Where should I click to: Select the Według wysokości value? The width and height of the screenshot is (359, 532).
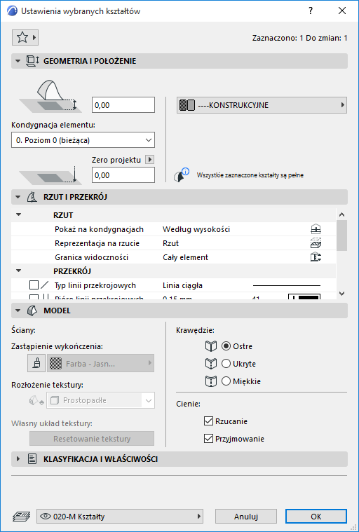(196, 229)
